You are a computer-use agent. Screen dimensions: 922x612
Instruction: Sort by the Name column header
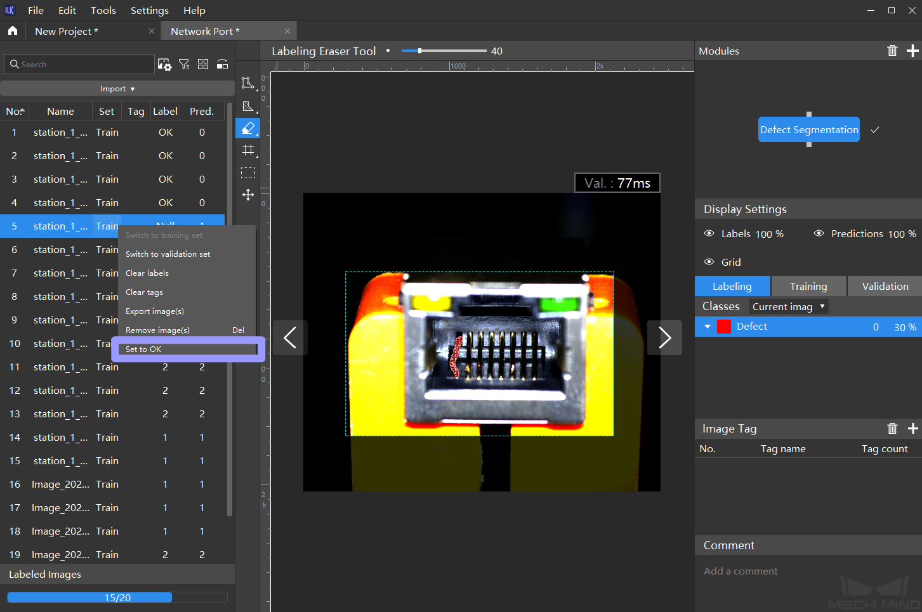tap(60, 111)
